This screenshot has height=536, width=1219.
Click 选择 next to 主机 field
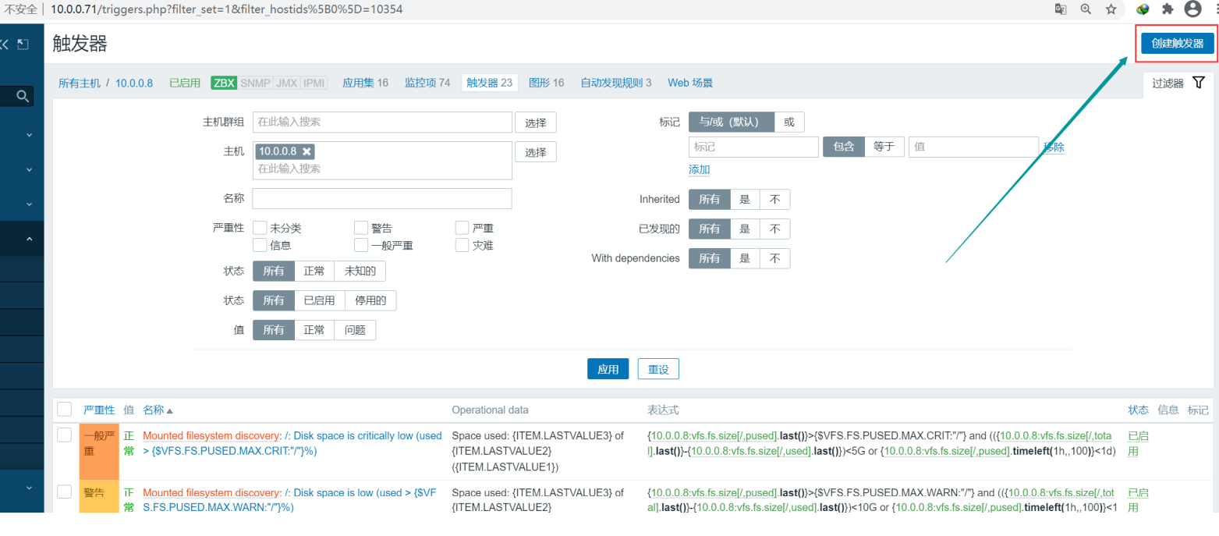[536, 152]
